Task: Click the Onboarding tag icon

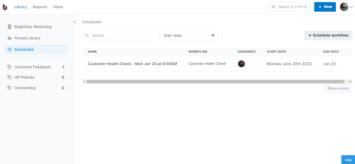Action: coord(10,88)
